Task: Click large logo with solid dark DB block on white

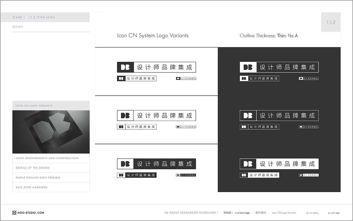Action: tap(156, 67)
